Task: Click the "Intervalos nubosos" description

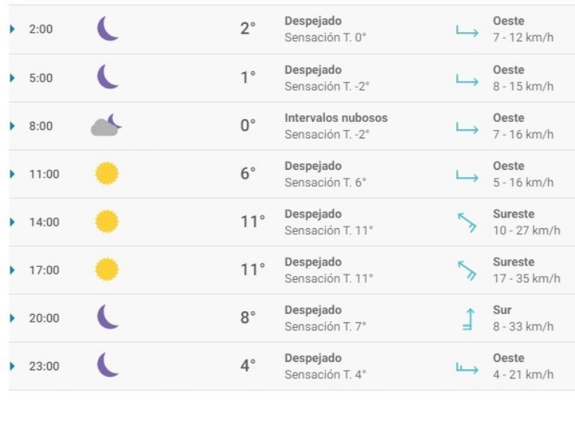Action: tap(336, 118)
